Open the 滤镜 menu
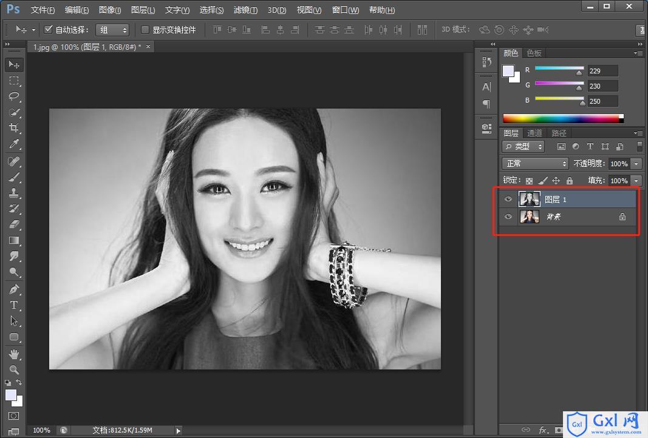Viewport: 648px width, 438px height. pyautogui.click(x=245, y=10)
